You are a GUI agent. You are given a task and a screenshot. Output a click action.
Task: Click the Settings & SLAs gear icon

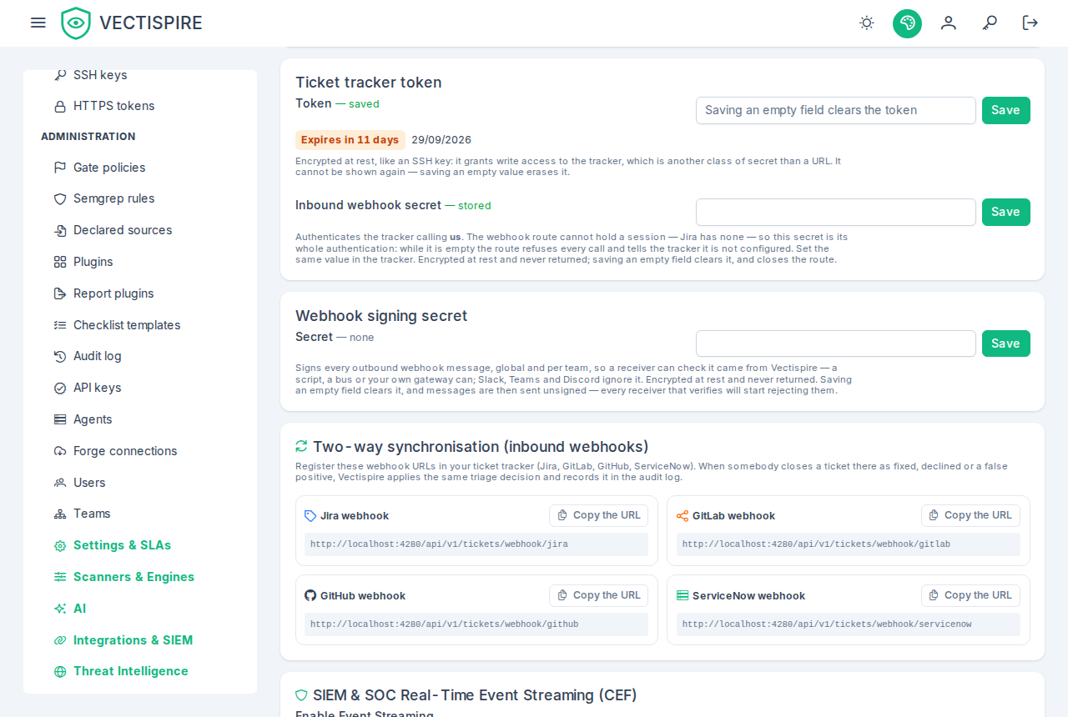tap(60, 545)
